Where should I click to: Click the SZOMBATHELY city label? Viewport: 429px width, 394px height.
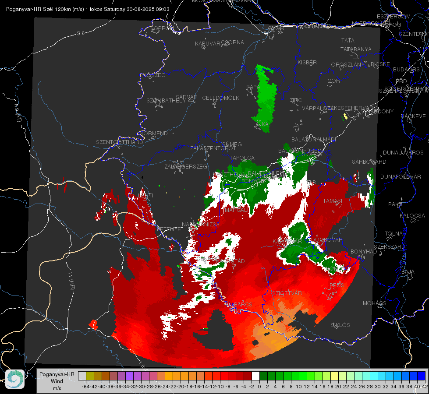[x=166, y=100]
